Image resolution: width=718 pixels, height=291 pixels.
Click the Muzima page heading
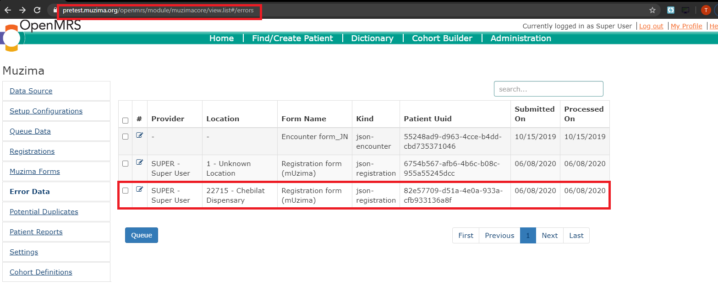point(23,71)
